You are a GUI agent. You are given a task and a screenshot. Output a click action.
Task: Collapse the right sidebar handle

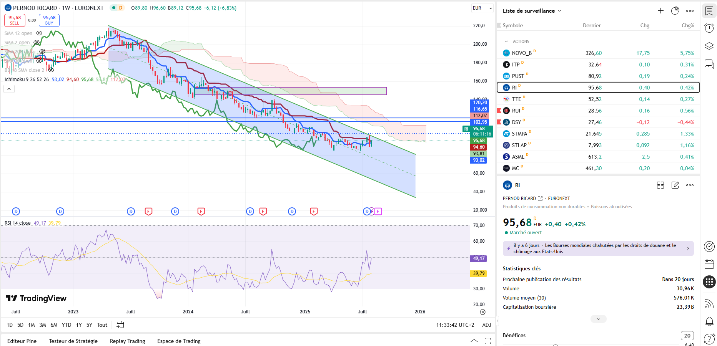click(497, 320)
